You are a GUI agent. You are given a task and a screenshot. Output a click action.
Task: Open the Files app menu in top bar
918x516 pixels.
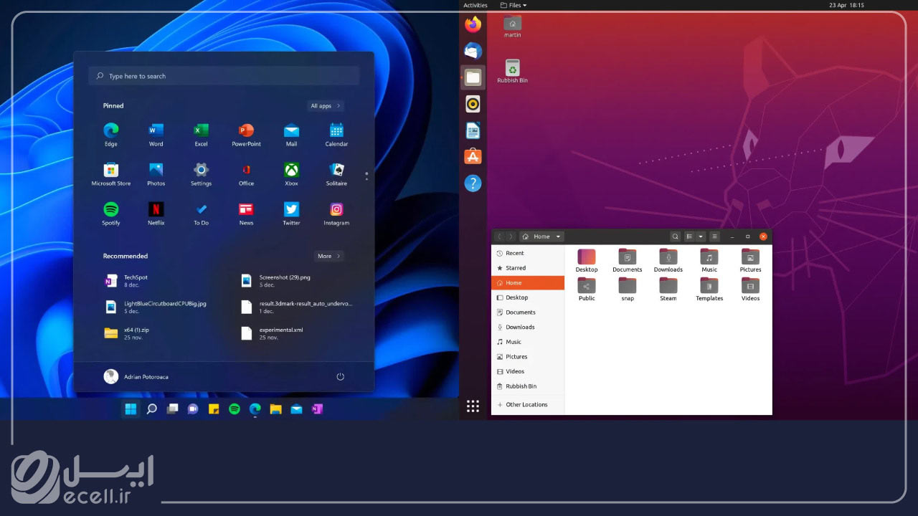tap(514, 5)
